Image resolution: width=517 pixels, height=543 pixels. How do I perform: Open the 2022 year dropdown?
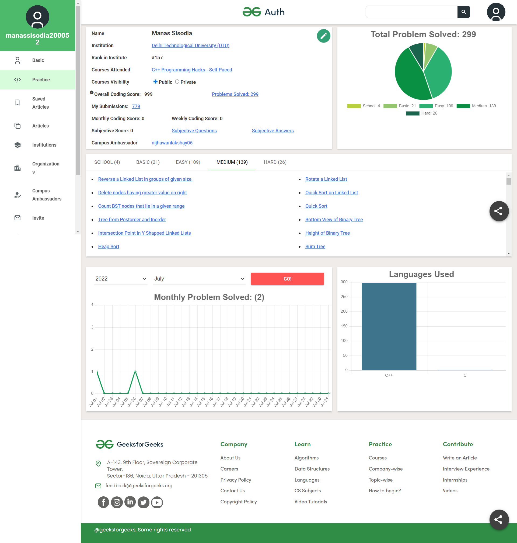click(x=121, y=279)
